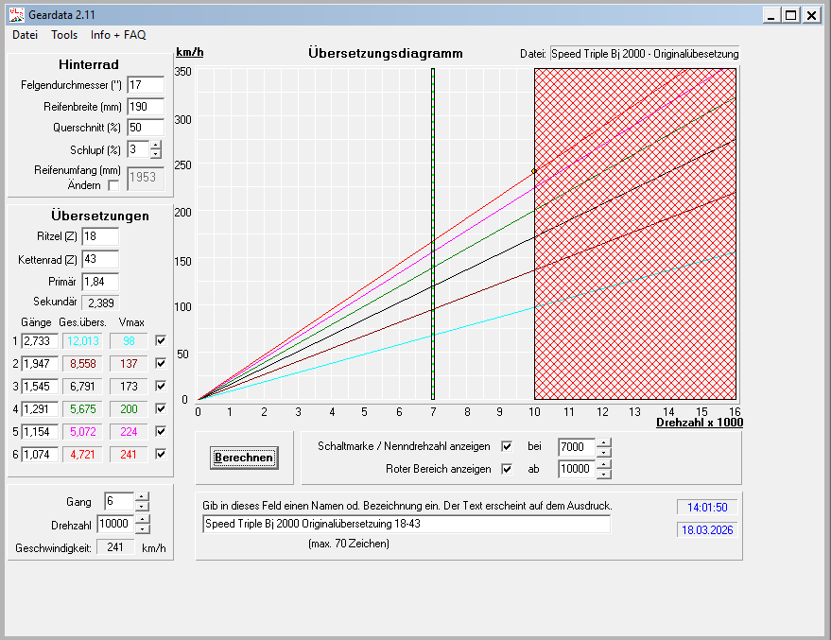Click the green shift marker line at 7000
This screenshot has width=831, height=640.
pyautogui.click(x=432, y=236)
